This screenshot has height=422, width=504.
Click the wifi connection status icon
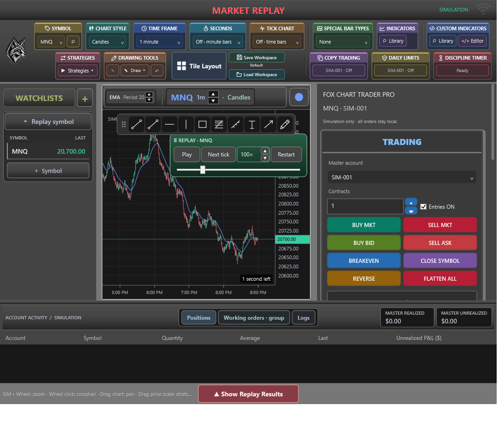(483, 9)
